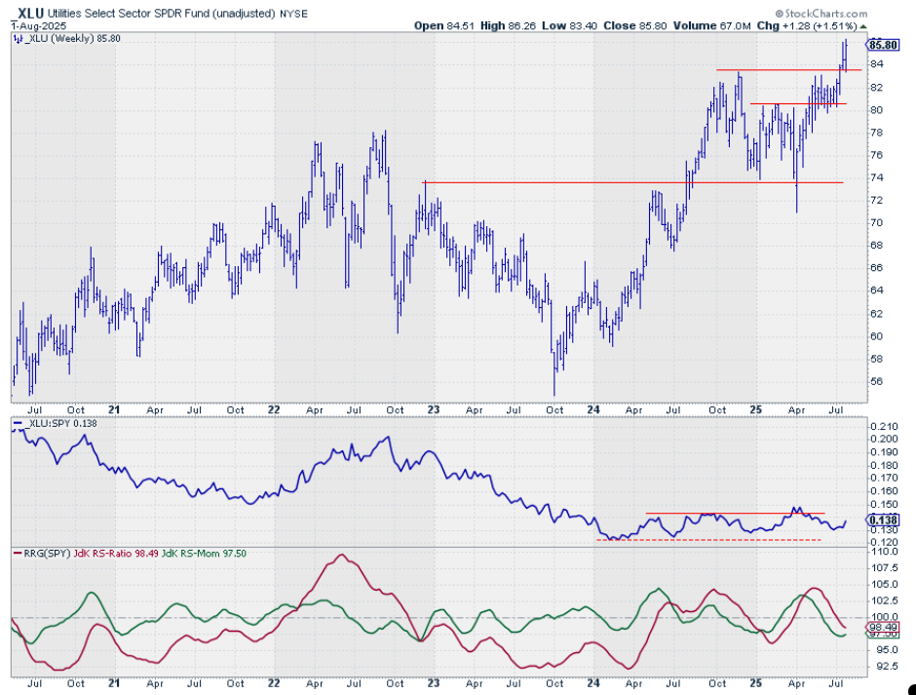Select the red resistance line near 83.5

coord(780,69)
